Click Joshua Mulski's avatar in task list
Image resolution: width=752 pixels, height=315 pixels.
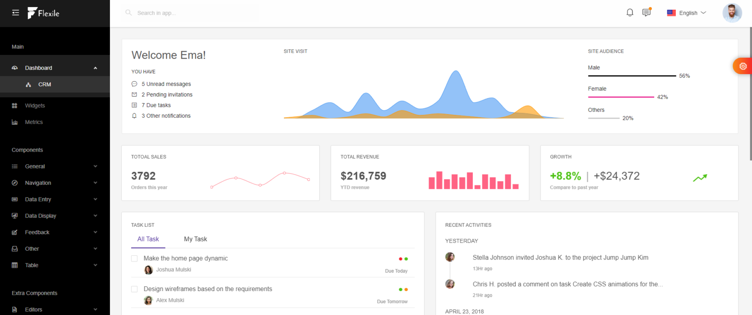click(149, 270)
